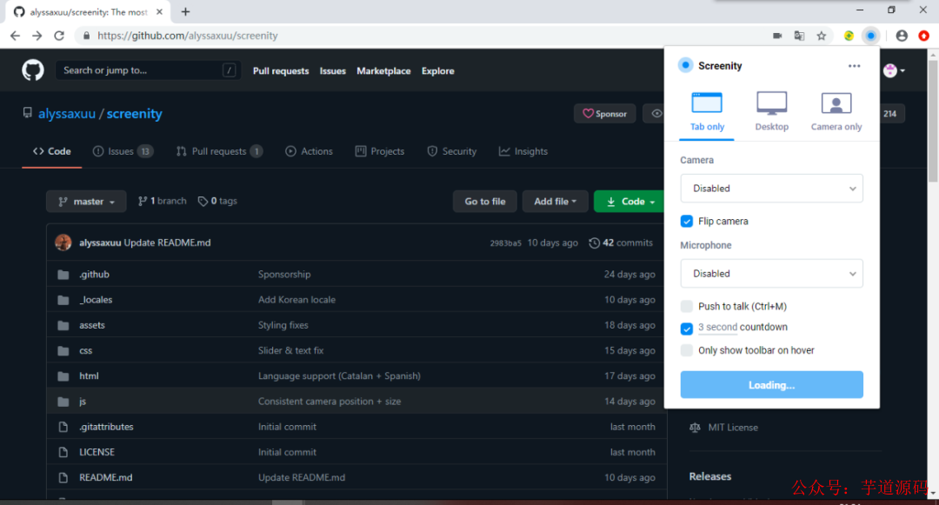
Task: Open the .github folder
Action: coord(94,274)
